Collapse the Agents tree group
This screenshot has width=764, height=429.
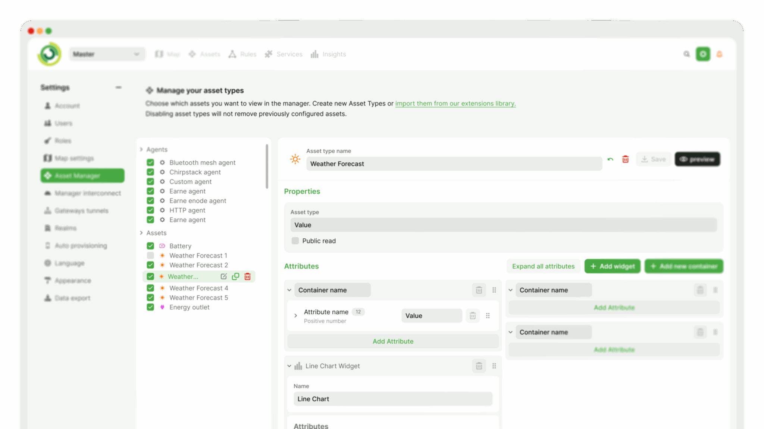click(x=141, y=150)
